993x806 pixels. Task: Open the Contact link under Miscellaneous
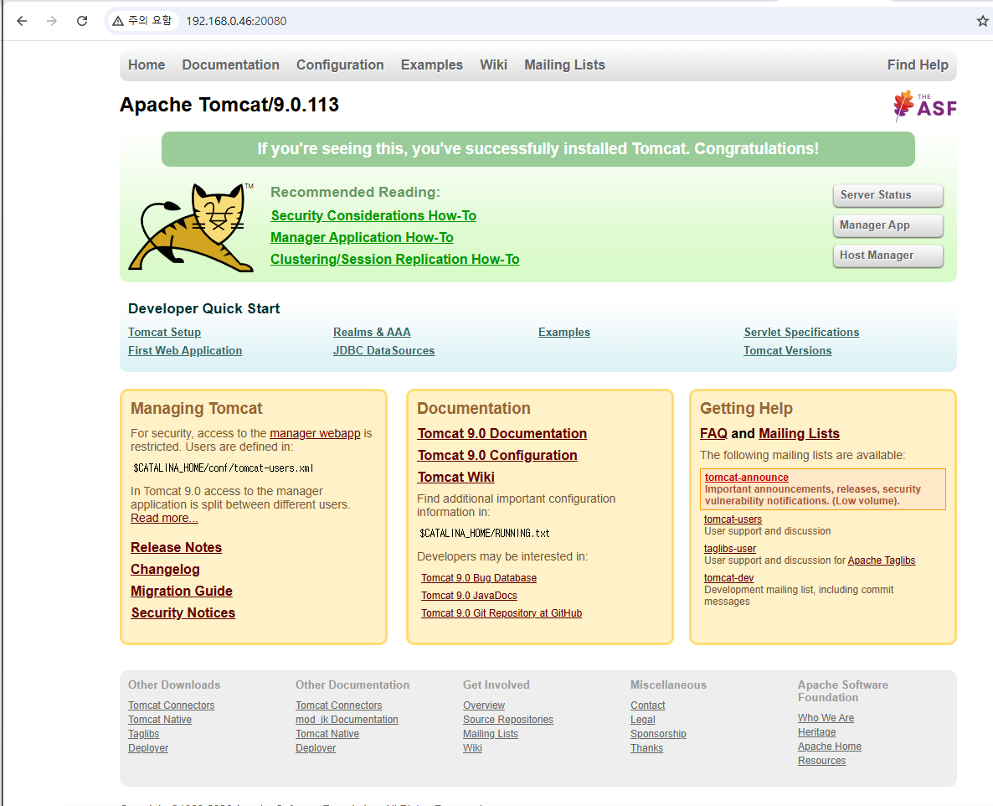(647, 705)
